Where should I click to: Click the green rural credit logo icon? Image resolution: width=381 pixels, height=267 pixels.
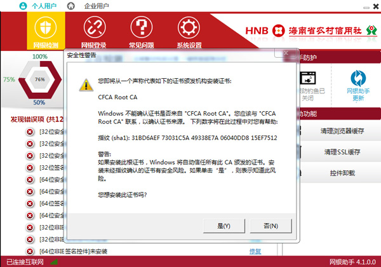(x=371, y=30)
